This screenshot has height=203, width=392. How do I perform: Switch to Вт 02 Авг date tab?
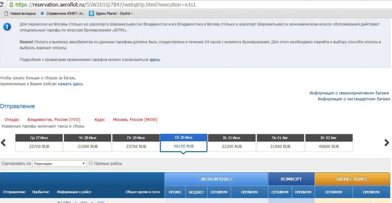tap(329, 142)
